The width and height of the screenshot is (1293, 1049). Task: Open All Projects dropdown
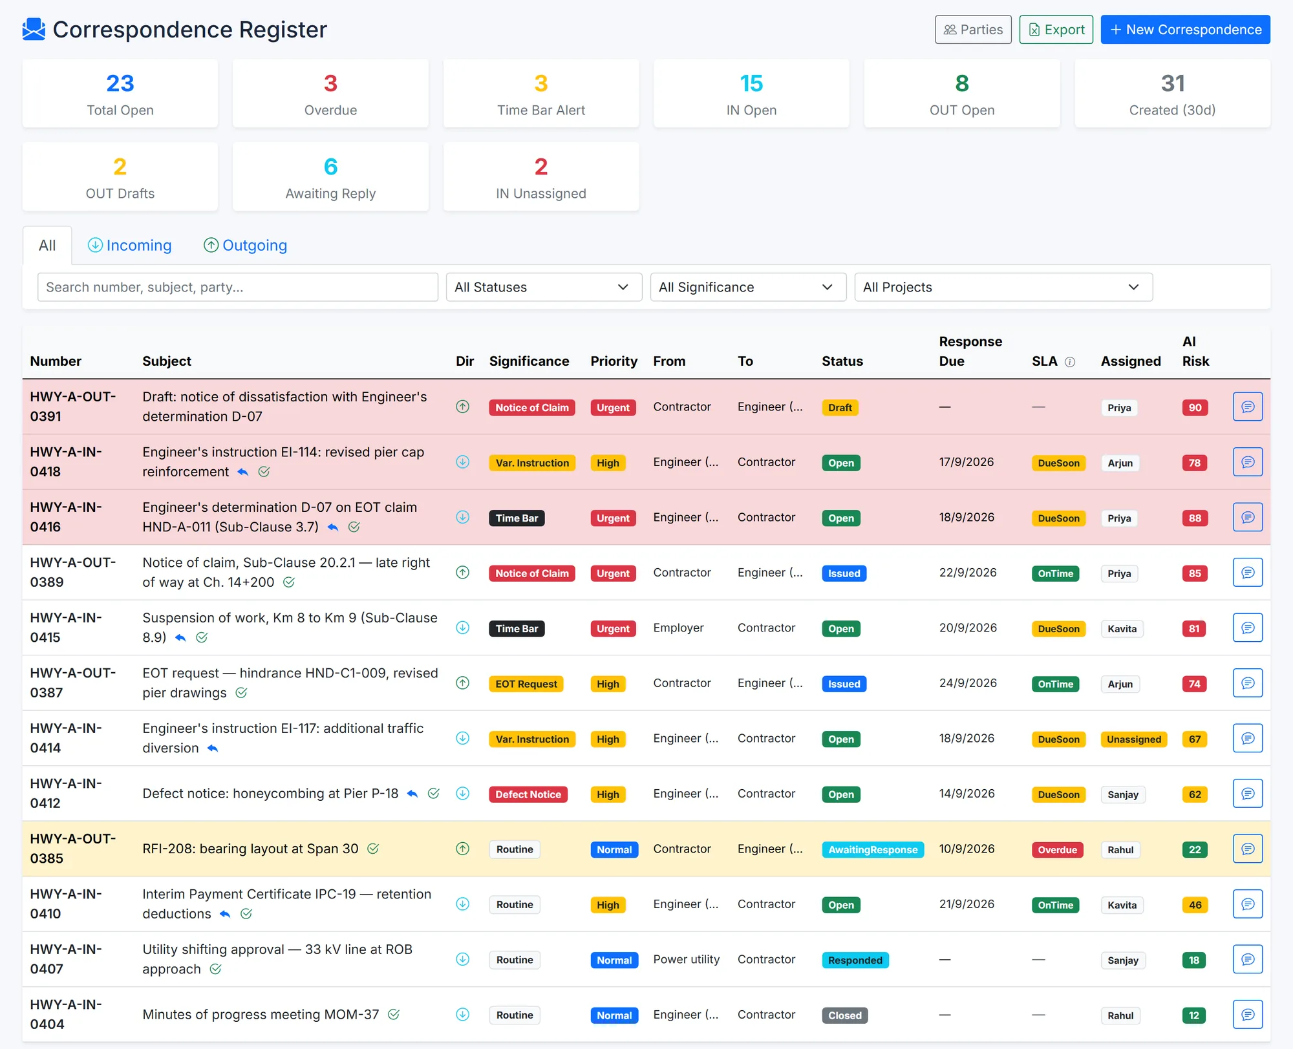1003,287
